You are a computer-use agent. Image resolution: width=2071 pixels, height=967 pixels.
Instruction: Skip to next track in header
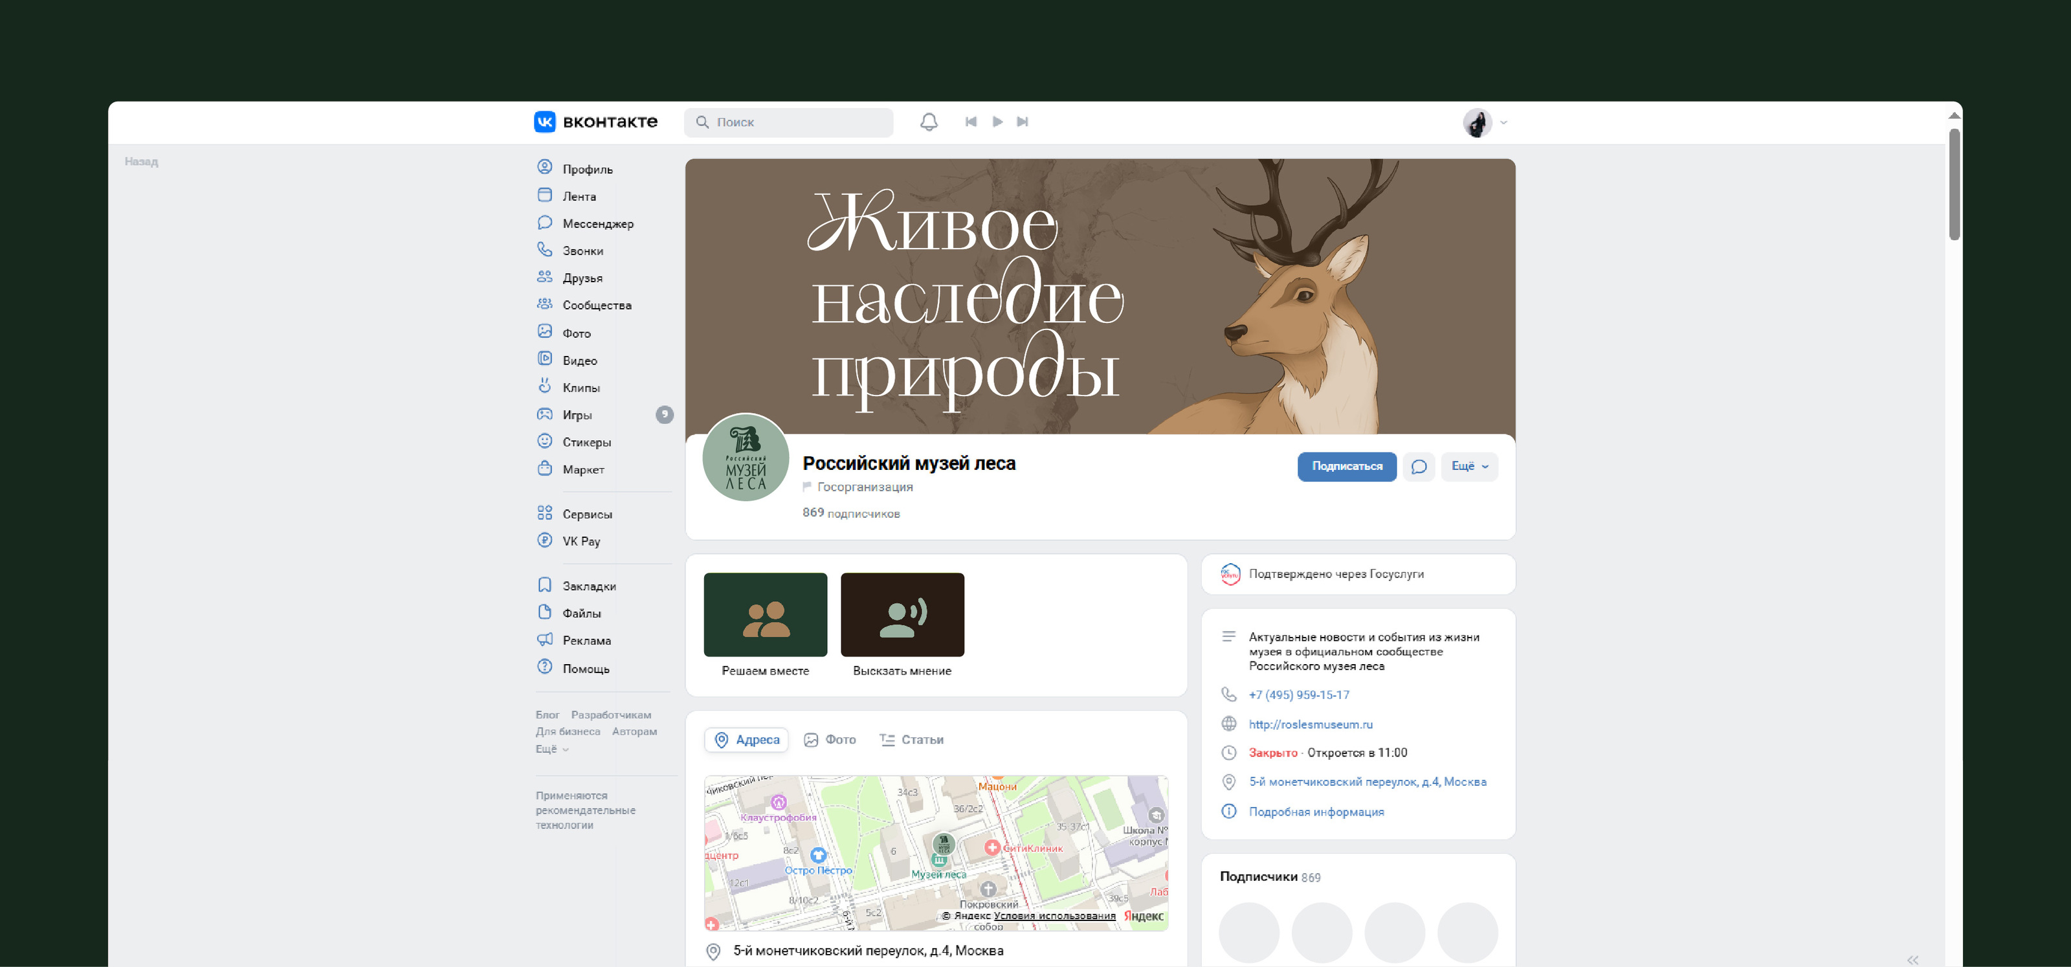pos(1022,122)
